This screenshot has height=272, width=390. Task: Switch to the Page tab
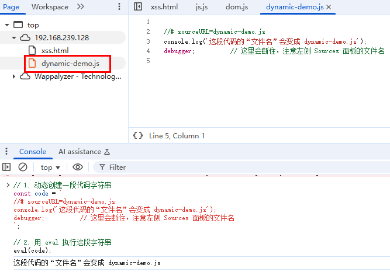[11, 7]
